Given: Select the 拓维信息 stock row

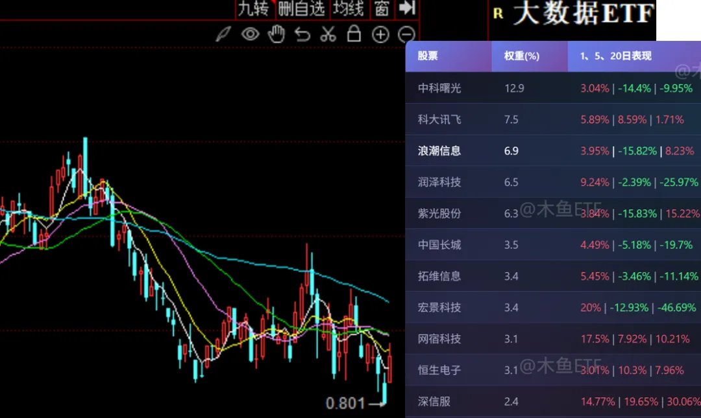Looking at the screenshot, I should click(553, 276).
